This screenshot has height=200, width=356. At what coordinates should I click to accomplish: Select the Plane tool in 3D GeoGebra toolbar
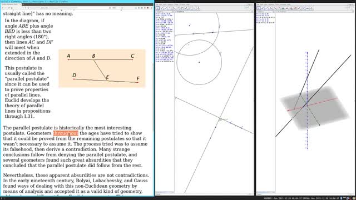click(287, 8)
